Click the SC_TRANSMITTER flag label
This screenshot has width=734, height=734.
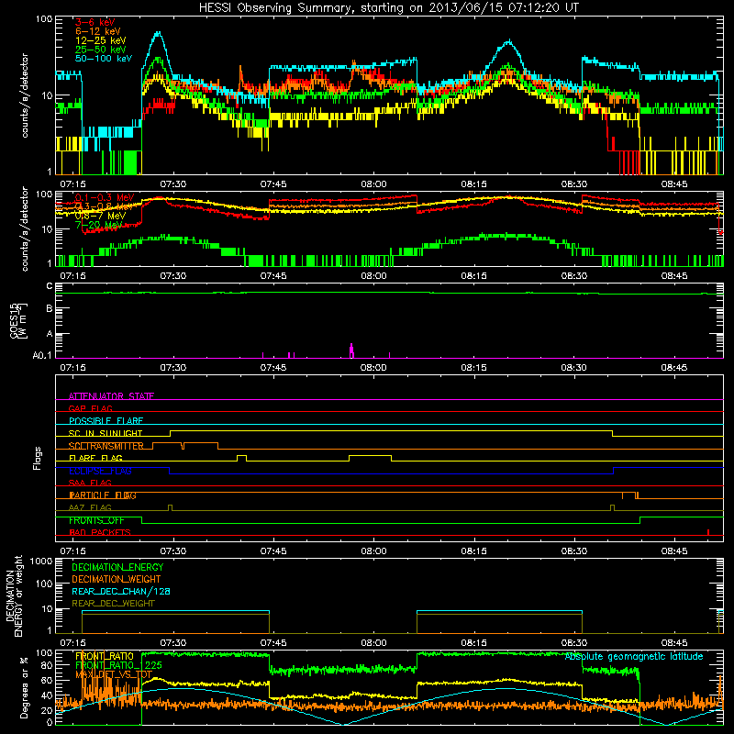tap(106, 446)
